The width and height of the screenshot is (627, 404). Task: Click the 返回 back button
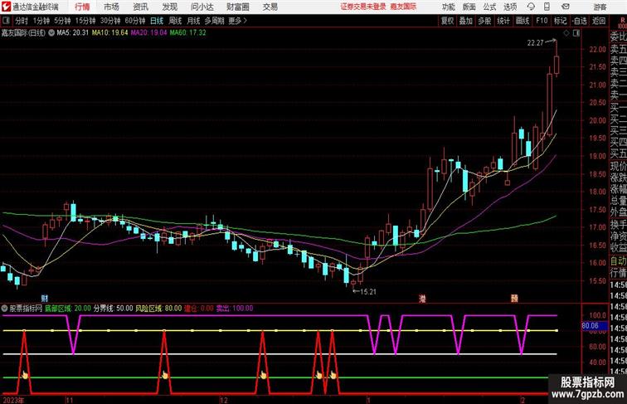pyautogui.click(x=599, y=21)
